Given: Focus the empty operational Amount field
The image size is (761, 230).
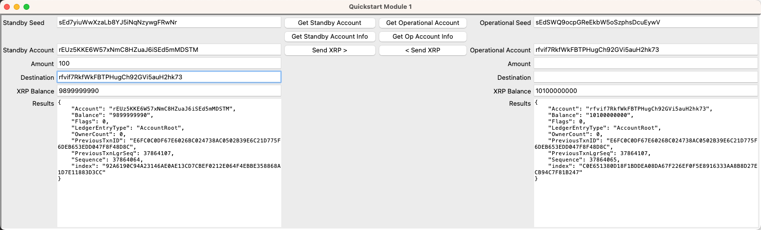Looking at the screenshot, I should coord(645,64).
